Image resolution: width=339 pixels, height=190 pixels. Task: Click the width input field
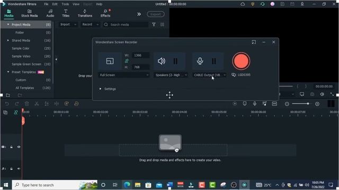[x=140, y=55]
